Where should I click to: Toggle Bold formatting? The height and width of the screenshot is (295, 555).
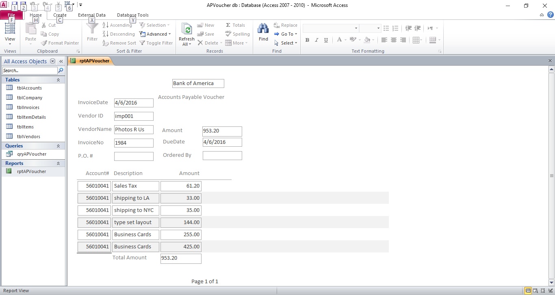[307, 40]
